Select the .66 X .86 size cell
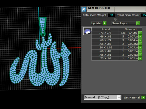 click(x=105, y=44)
